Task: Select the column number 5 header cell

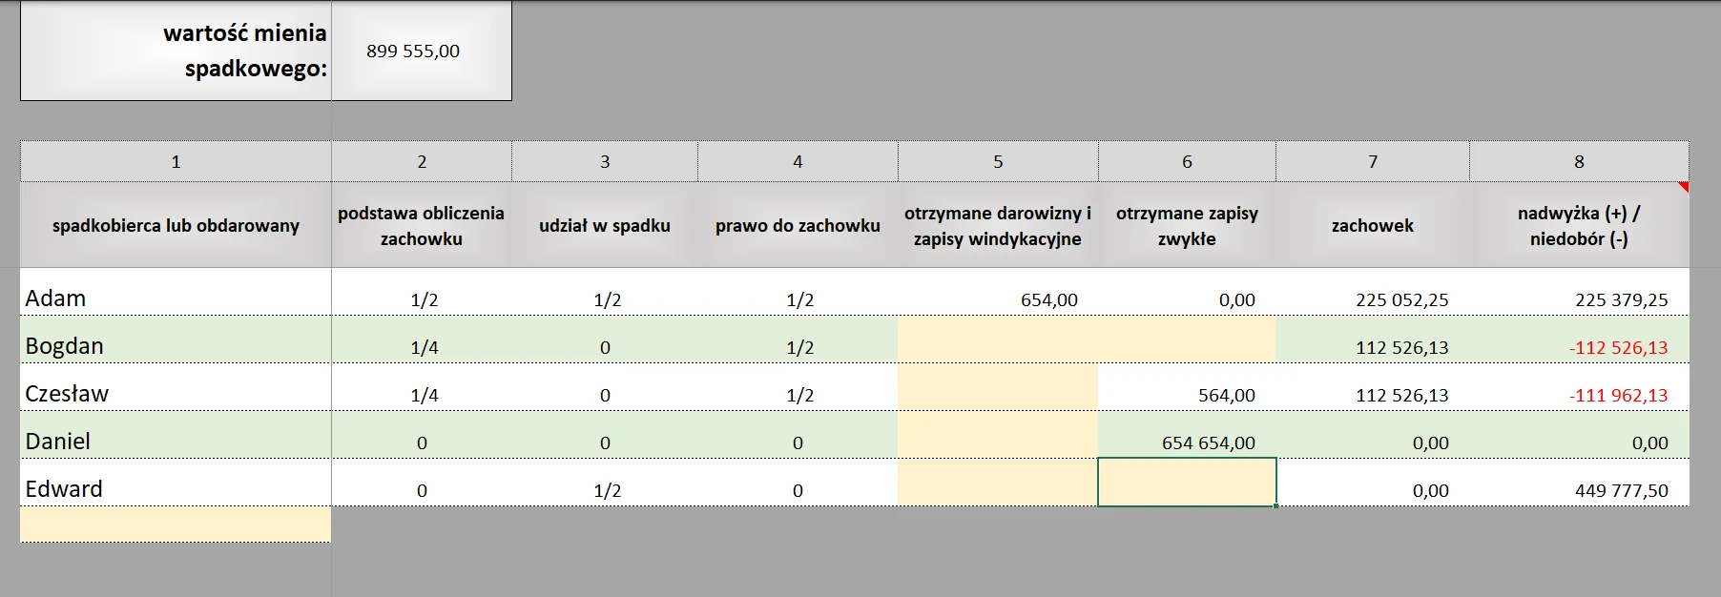Action: tap(998, 161)
